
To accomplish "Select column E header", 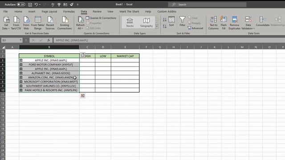I will [x=125, y=47].
